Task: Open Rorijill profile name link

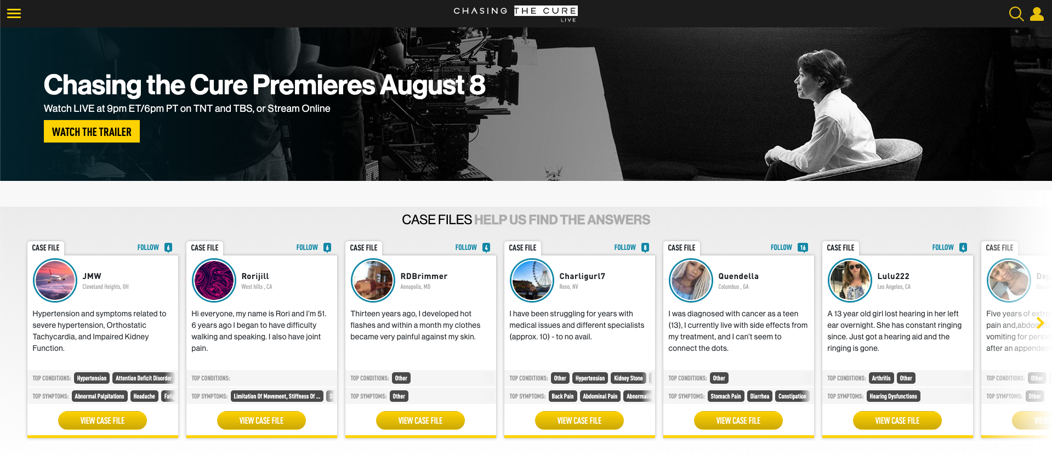Action: pyautogui.click(x=255, y=276)
